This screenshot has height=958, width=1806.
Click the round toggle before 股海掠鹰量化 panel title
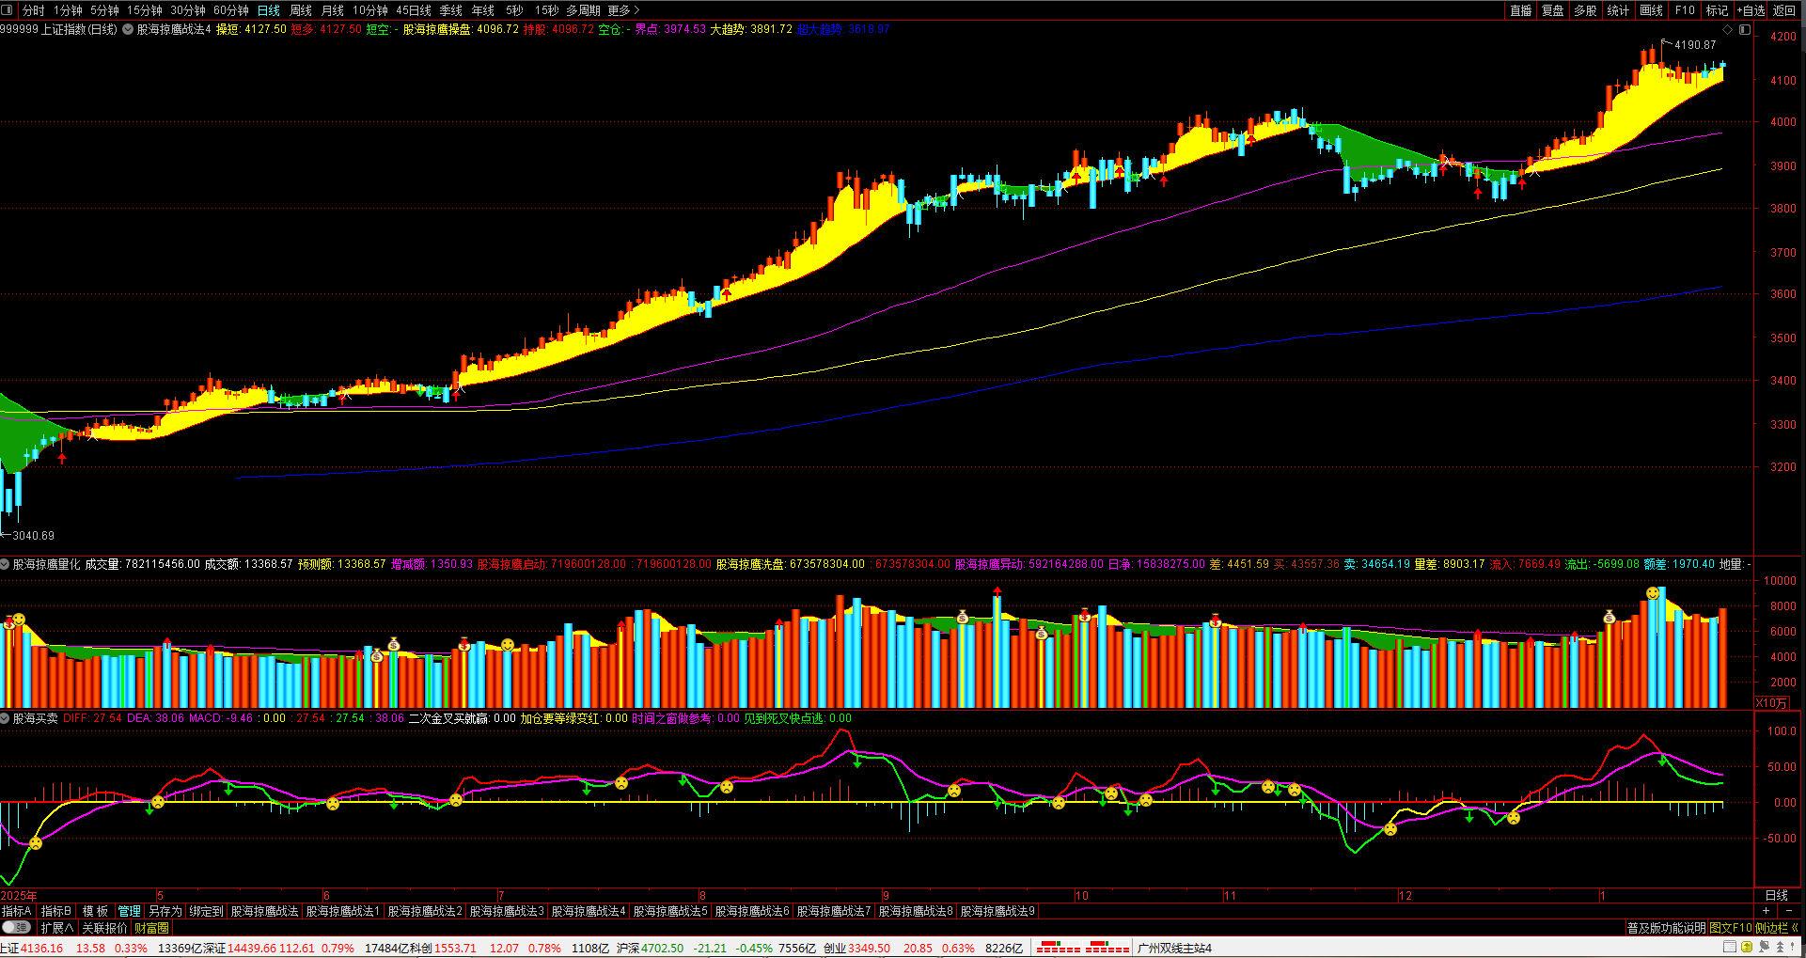[x=5, y=564]
